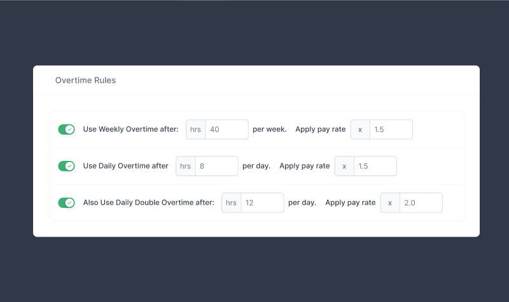Click the x multiplier prefix for weekly rate
The width and height of the screenshot is (509, 302).
pos(360,130)
